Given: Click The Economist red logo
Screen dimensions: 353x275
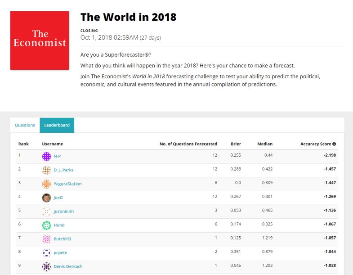Looking at the screenshot, I should click(40, 41).
